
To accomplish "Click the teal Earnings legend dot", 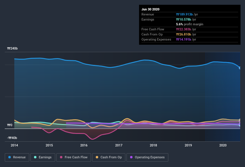I will [36, 157].
